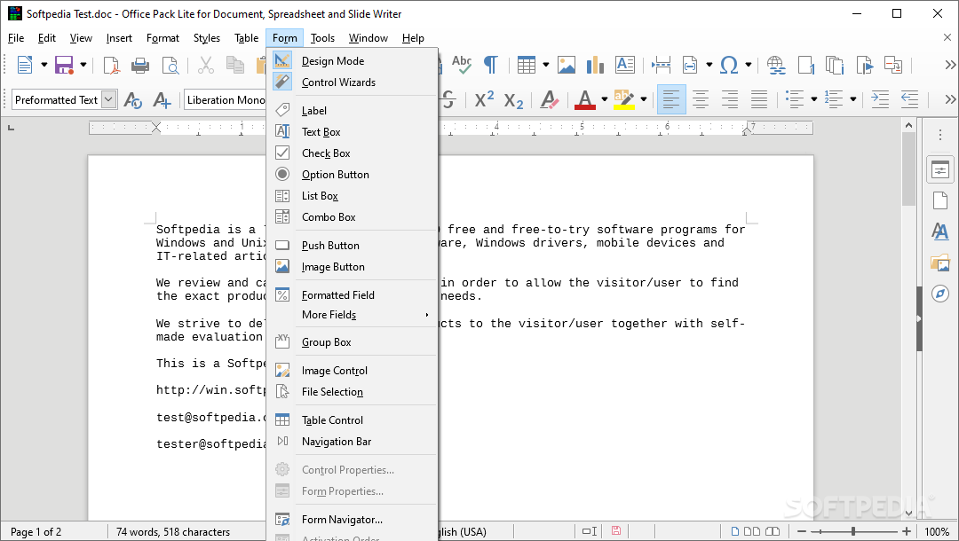Toggle strikethrough formatting

click(x=448, y=99)
